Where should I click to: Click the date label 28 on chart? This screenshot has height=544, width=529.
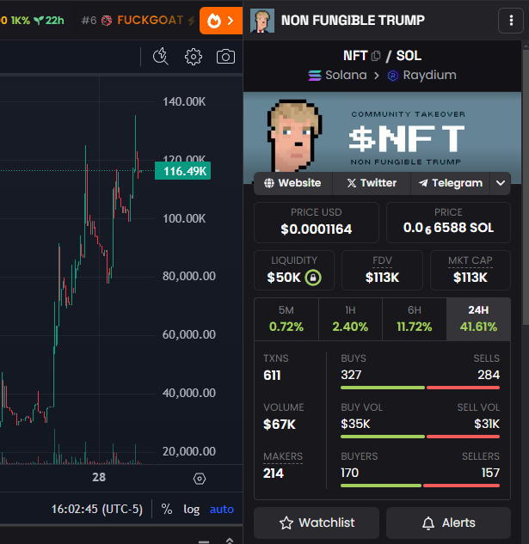click(99, 477)
